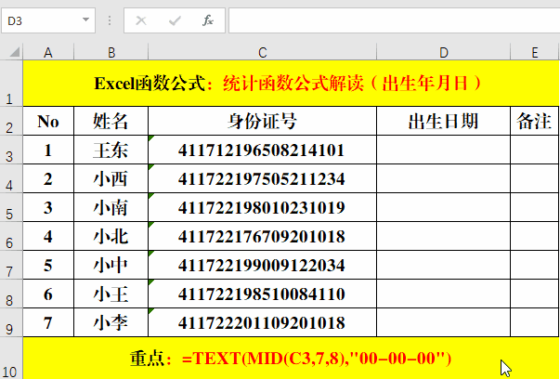The image size is (560, 379).
Task: Click ID cell 411722198010231019
Action: tap(263, 207)
